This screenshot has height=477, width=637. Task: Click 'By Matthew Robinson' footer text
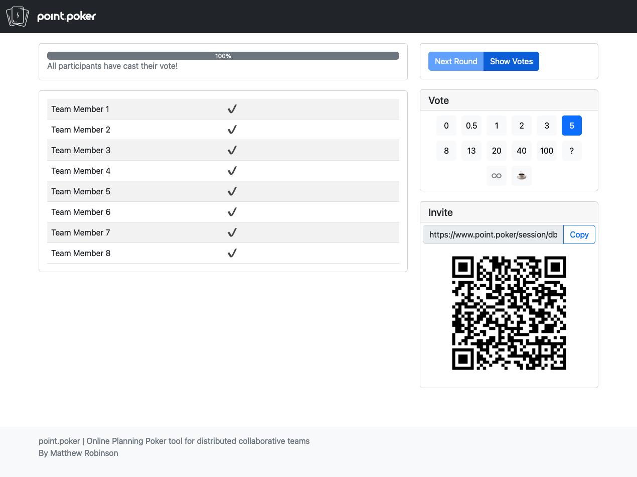[x=78, y=453]
